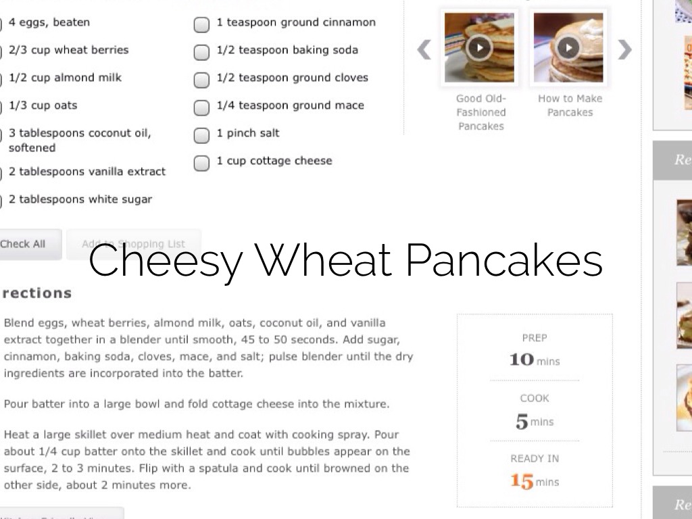Tick the baking soda checkbox

[201, 52]
